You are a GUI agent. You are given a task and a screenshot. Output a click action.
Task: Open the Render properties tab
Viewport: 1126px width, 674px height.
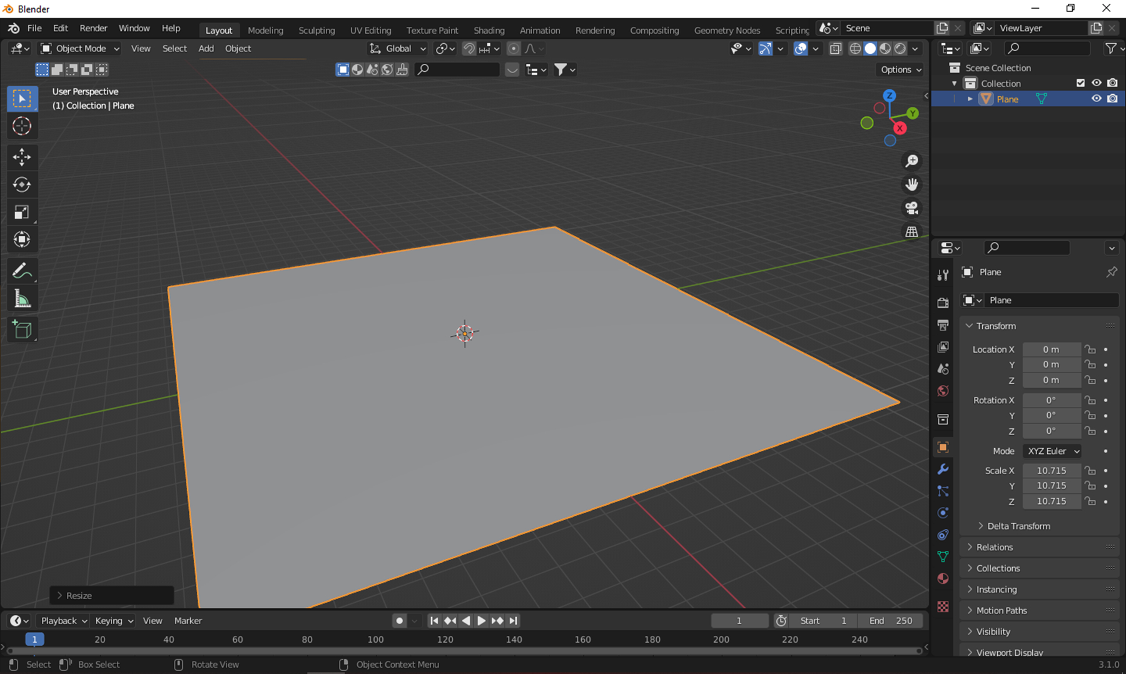tap(943, 303)
